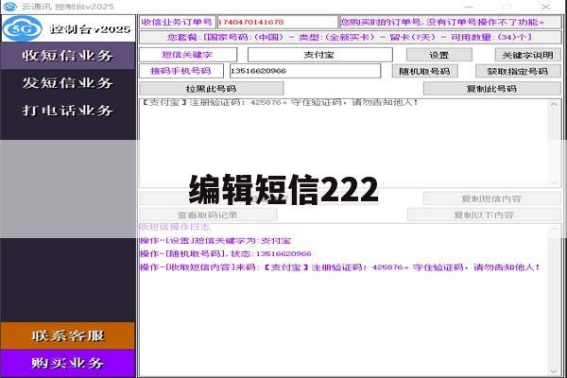This screenshot has height=378, width=567.
Task: Click the 您套餐 package info bar
Action: [350, 37]
